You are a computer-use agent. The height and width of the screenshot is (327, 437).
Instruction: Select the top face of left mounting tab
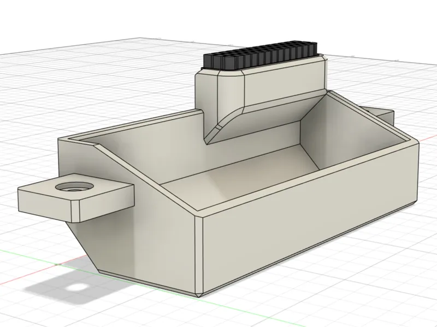coord(75,187)
